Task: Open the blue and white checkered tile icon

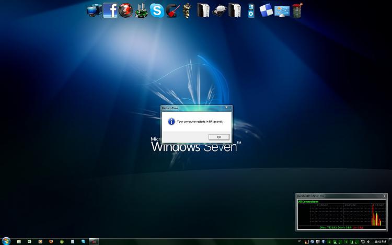Action: coord(266,10)
